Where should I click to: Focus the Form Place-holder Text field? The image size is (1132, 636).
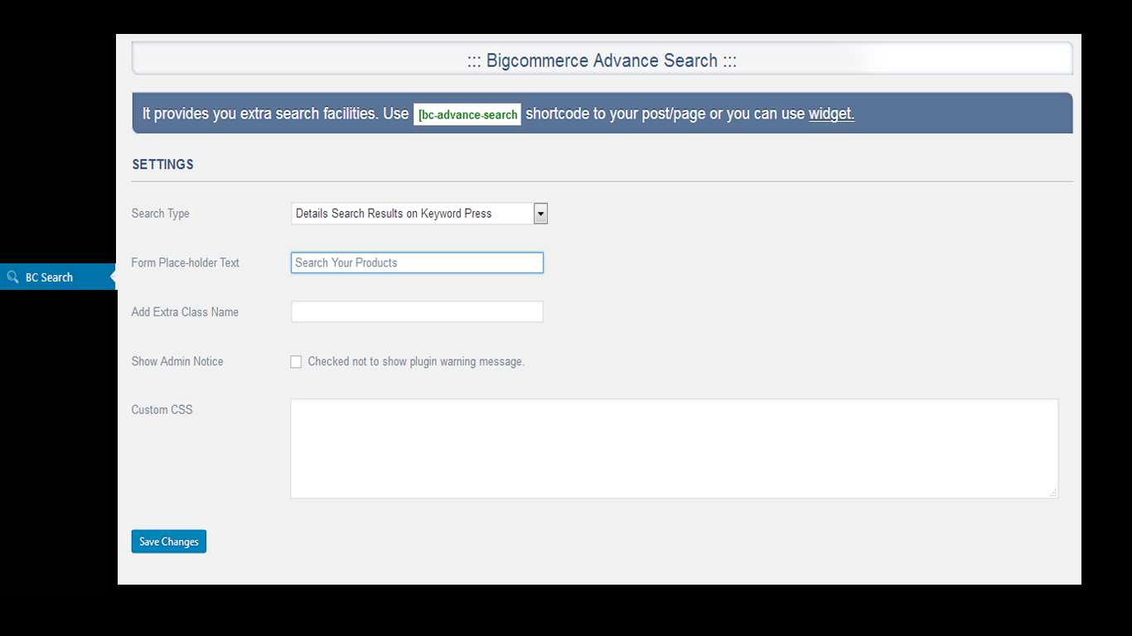pyautogui.click(x=417, y=263)
